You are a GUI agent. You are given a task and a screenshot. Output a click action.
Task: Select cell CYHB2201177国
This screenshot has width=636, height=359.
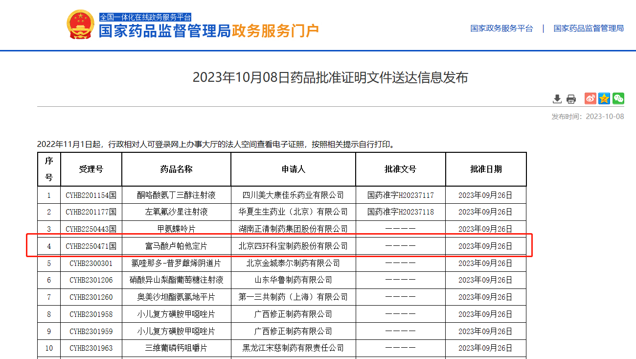point(91,212)
